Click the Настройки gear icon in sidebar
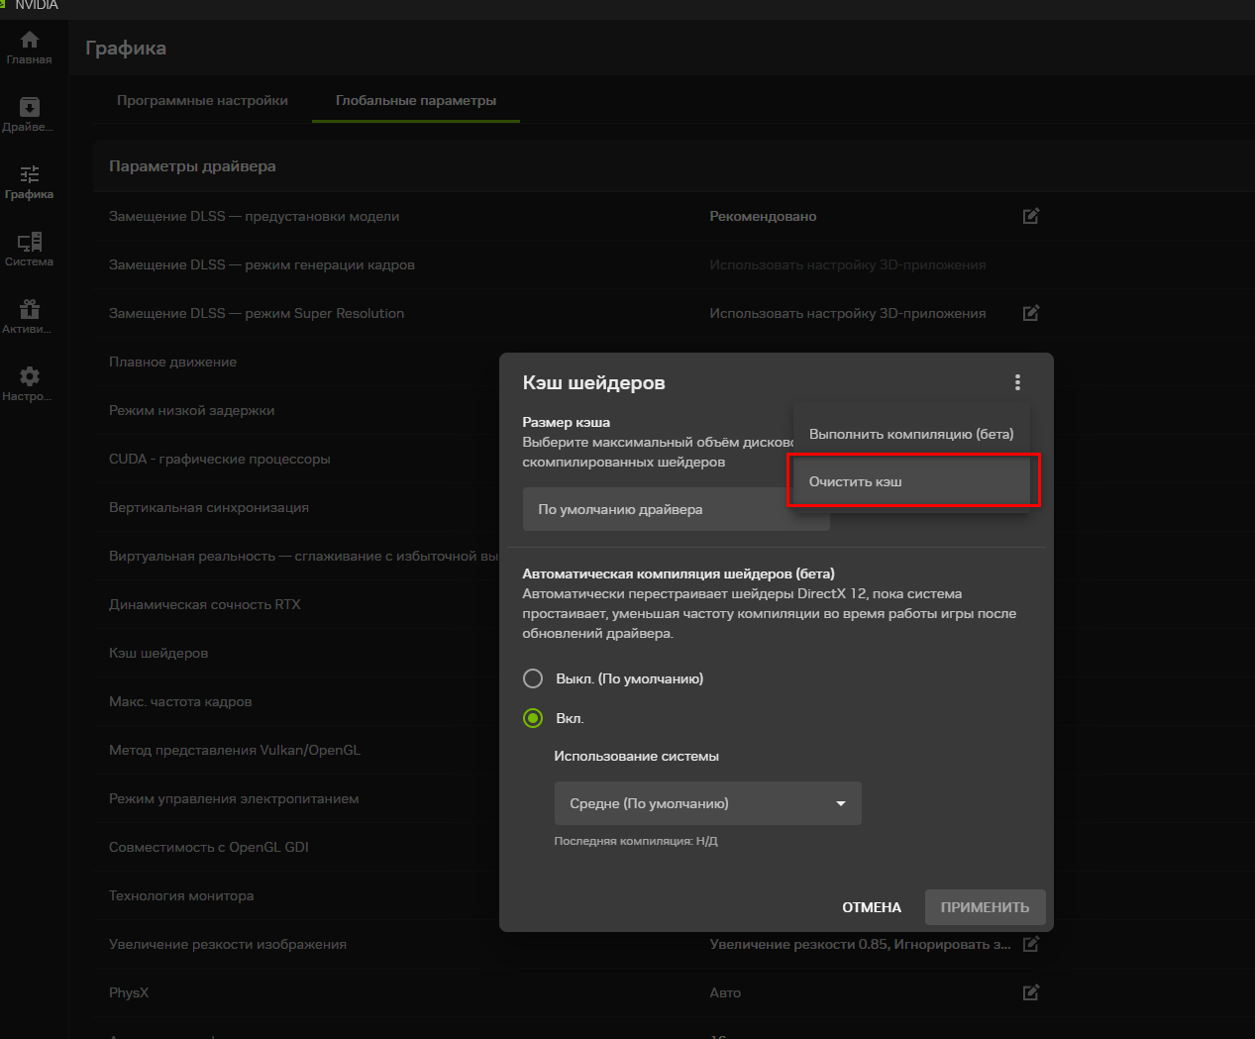Image resolution: width=1255 pixels, height=1039 pixels. [x=30, y=381]
